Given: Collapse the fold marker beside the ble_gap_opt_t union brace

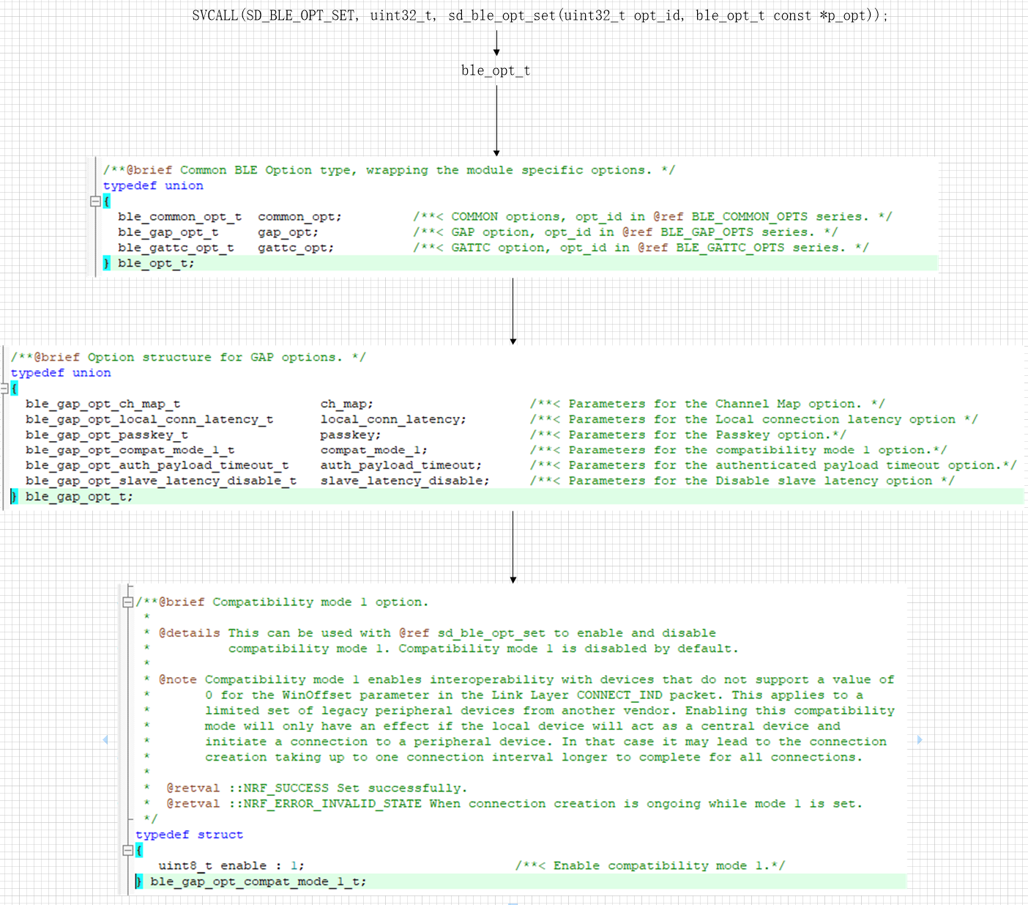Looking at the screenshot, I should click(x=4, y=388).
